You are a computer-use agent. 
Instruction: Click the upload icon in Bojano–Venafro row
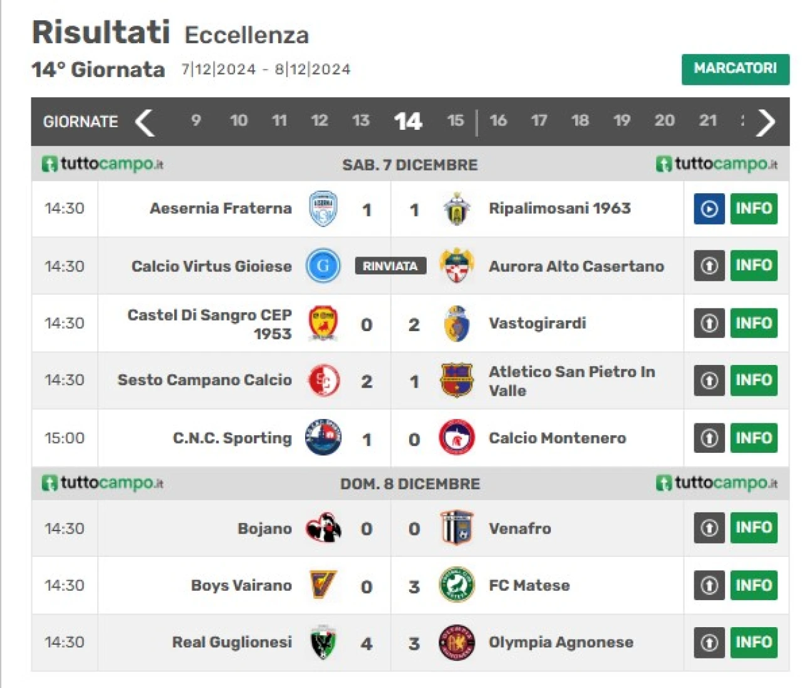(x=709, y=528)
